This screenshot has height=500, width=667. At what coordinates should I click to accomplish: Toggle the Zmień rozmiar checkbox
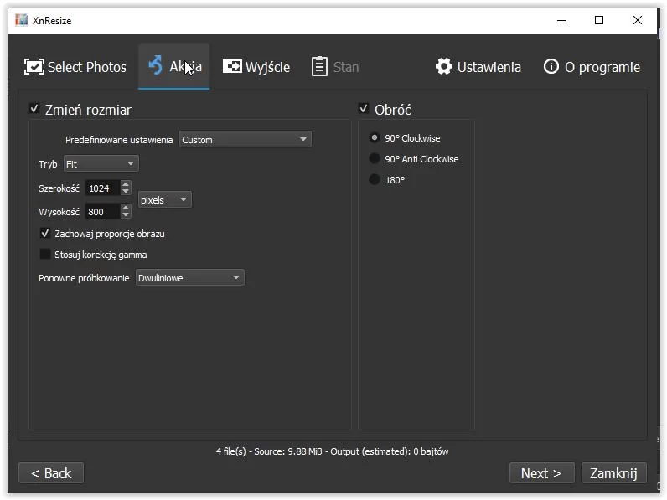(34, 109)
